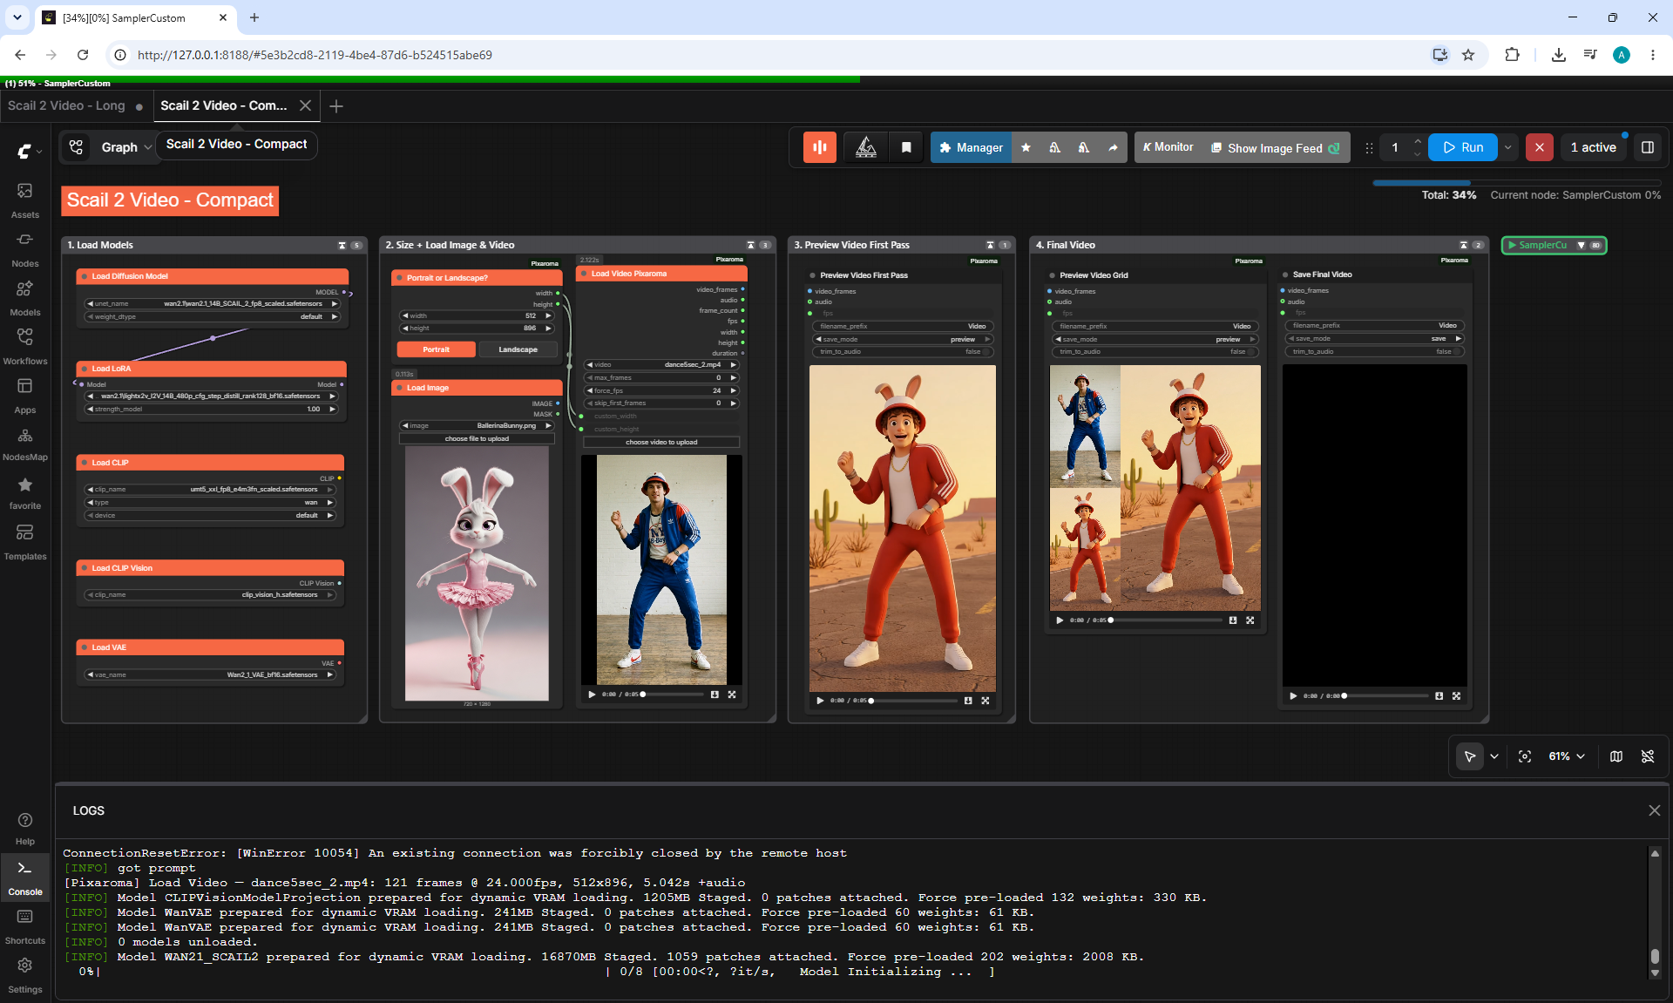Open keyboard Shortcuts panel
This screenshot has height=1003, width=1673.
click(25, 926)
